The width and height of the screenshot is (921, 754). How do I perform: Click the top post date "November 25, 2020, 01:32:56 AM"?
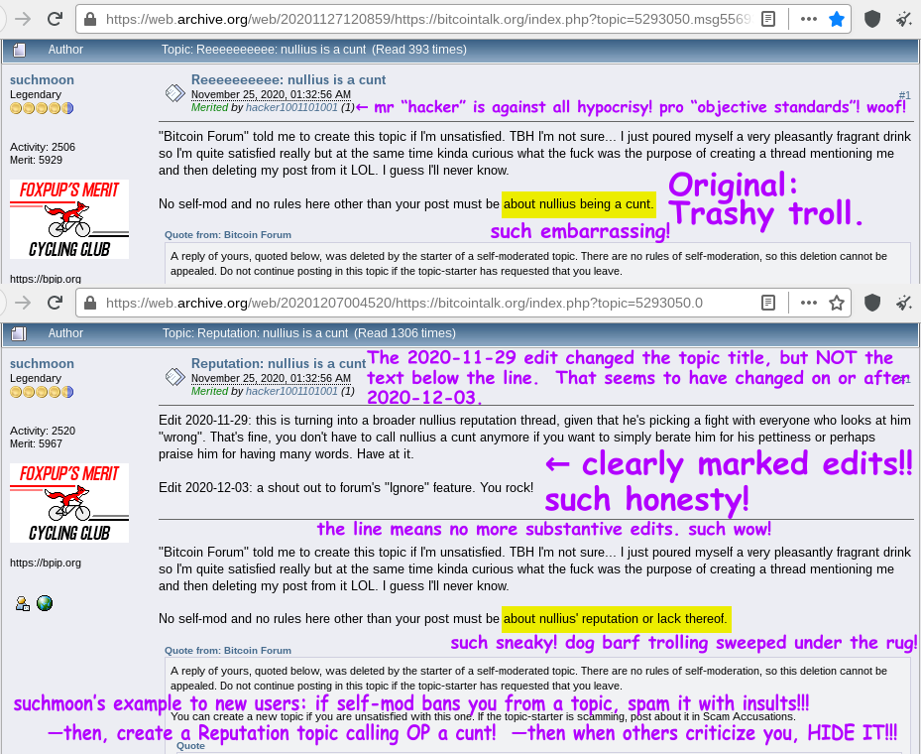coord(271,94)
